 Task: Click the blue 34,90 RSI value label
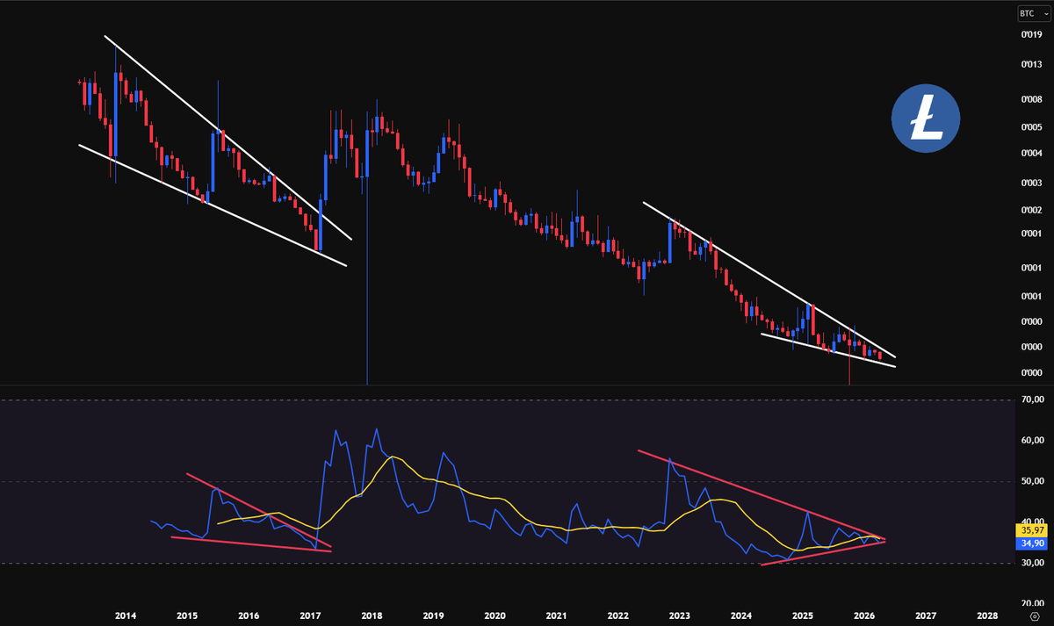point(1030,543)
